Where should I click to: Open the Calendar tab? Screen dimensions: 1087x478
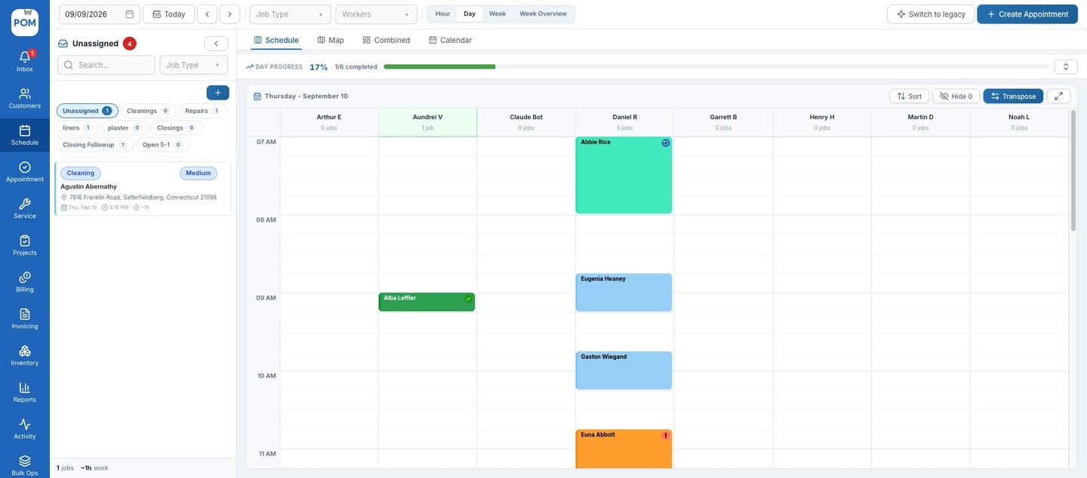coord(451,40)
